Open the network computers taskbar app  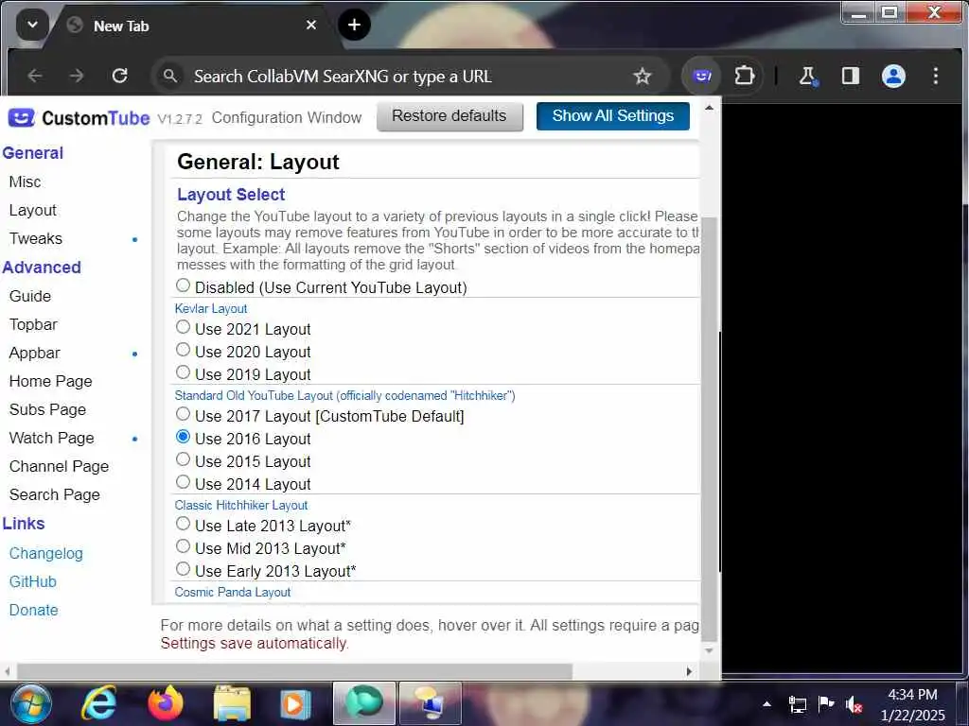coord(431,703)
